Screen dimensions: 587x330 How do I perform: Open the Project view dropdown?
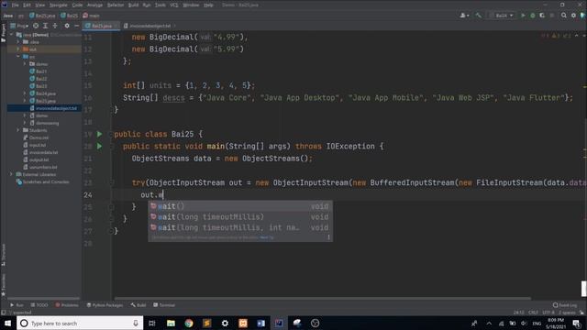(x=19, y=26)
